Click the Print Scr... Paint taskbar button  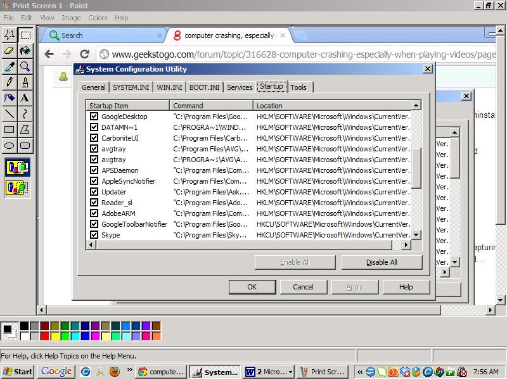(323, 372)
